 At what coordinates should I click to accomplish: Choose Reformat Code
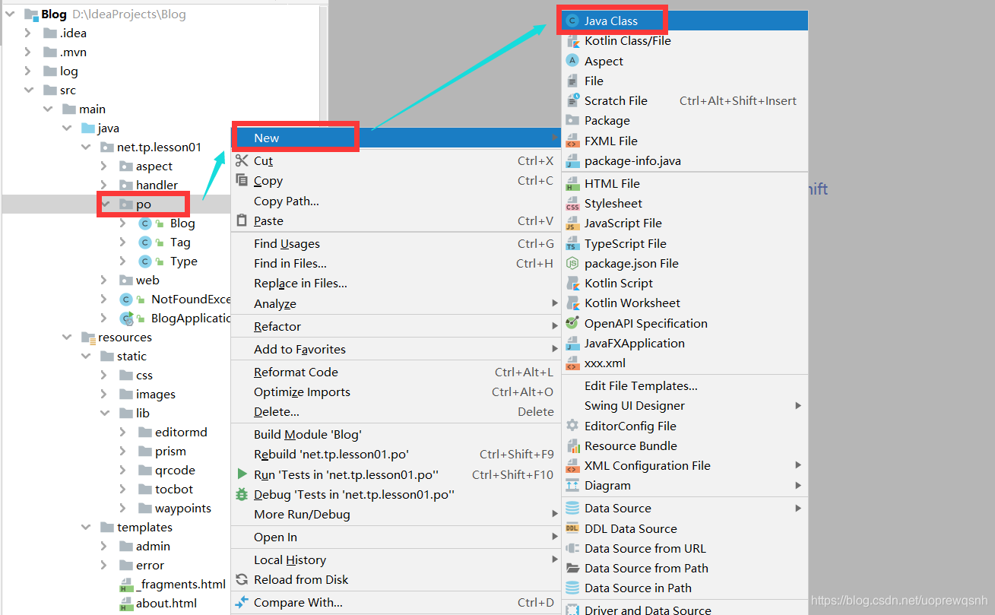(396, 372)
